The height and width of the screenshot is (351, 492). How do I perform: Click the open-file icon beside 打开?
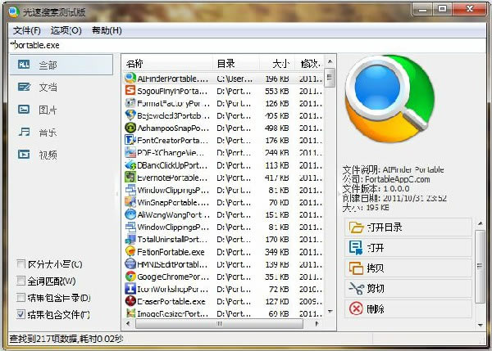point(356,248)
